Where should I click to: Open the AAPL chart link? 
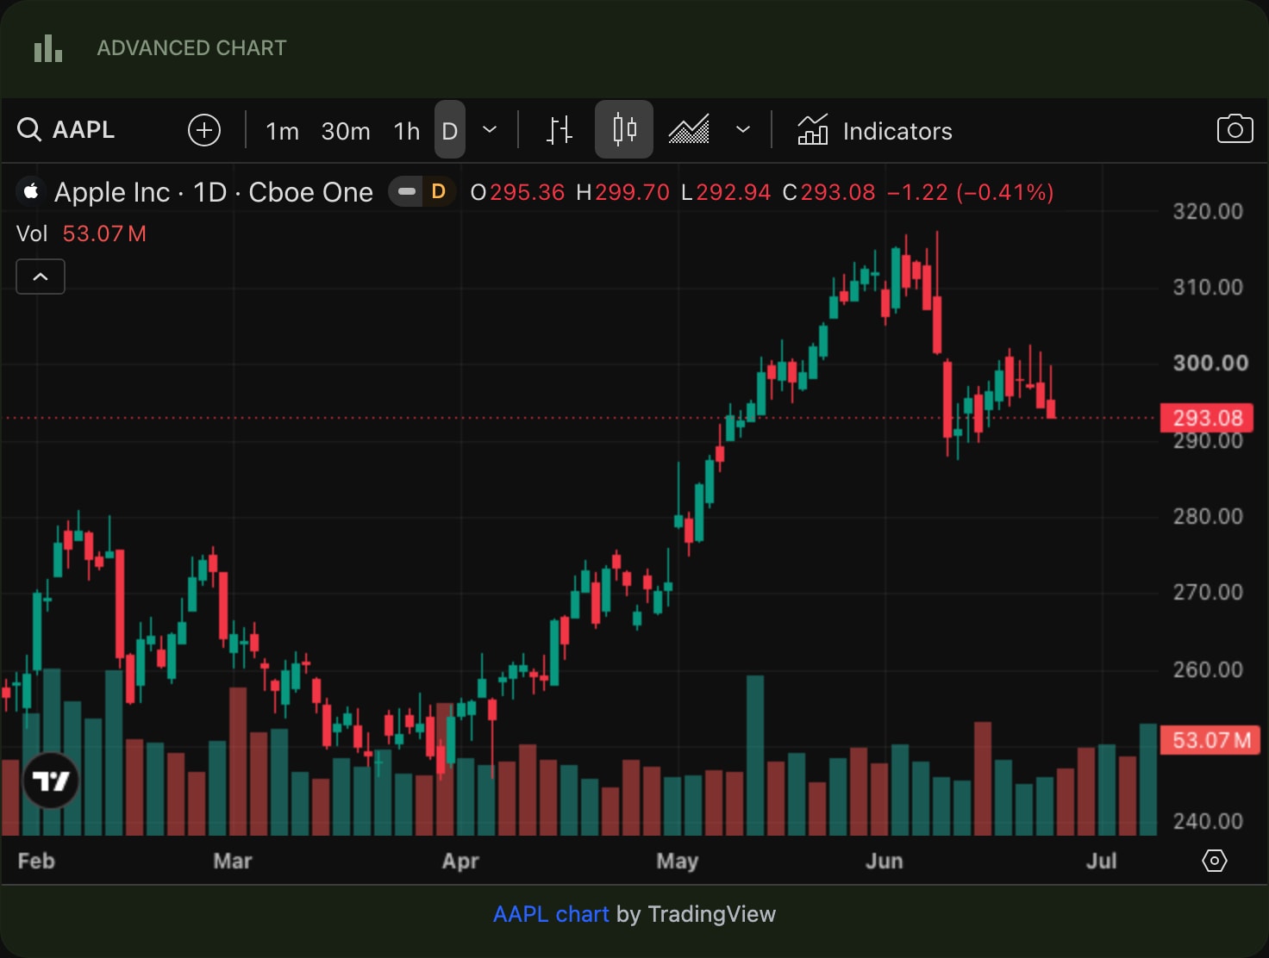pyautogui.click(x=551, y=914)
